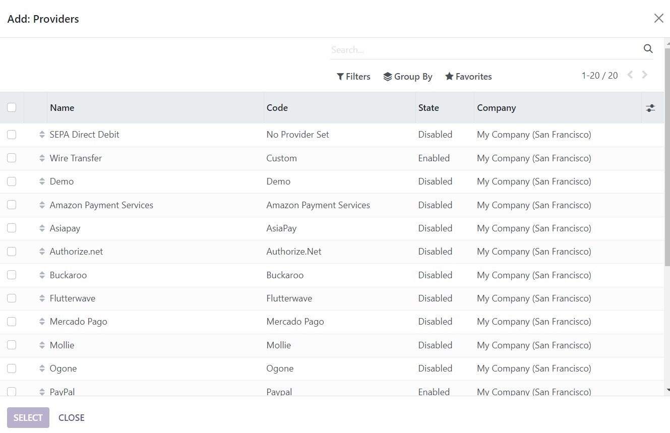Check the Asiapay row checkbox
The image size is (670, 433).
12,228
